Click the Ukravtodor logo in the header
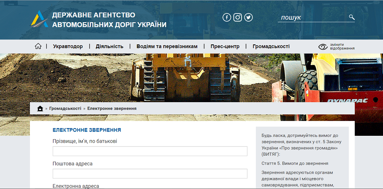The image size is (383, 189). [39, 19]
